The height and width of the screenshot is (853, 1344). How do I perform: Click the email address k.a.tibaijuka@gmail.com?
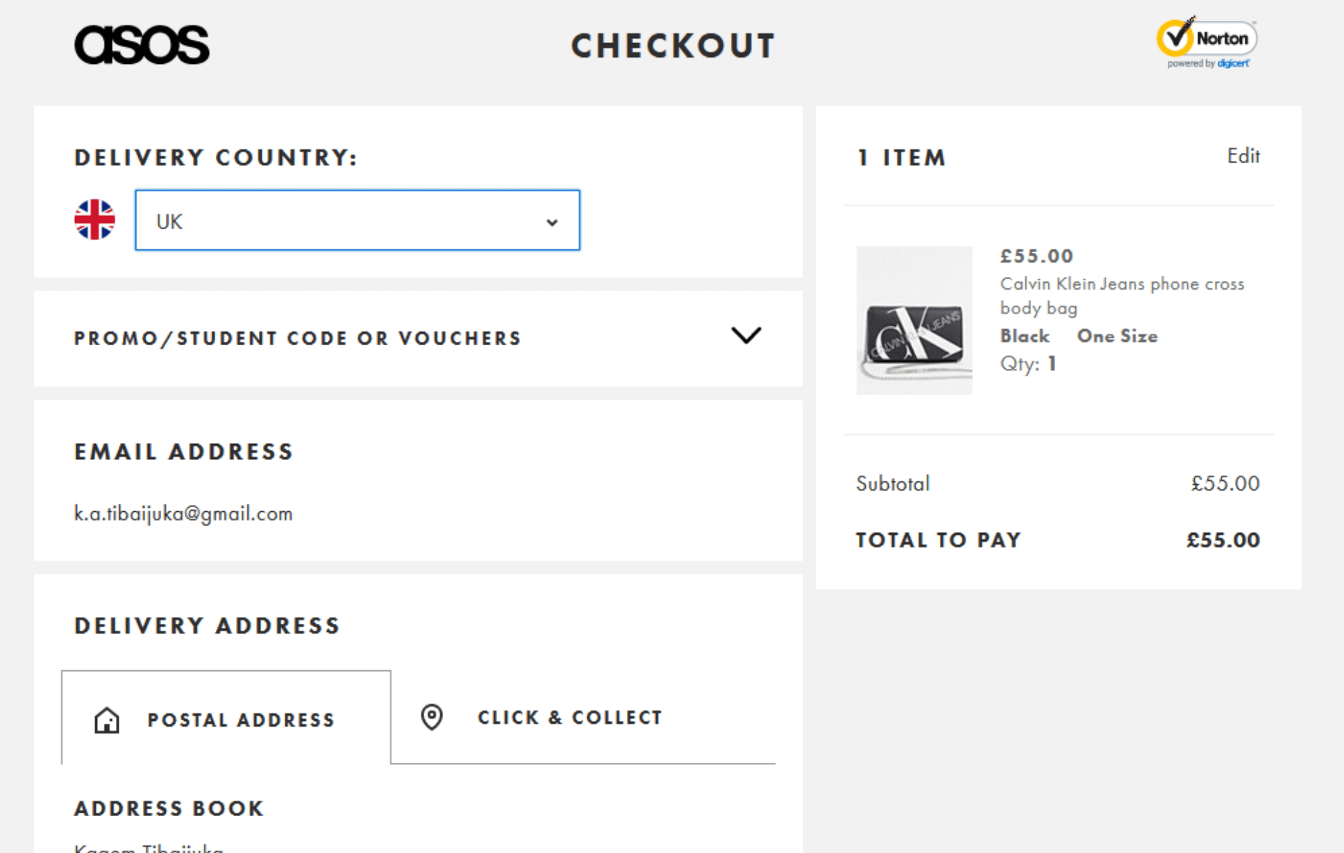click(x=183, y=513)
